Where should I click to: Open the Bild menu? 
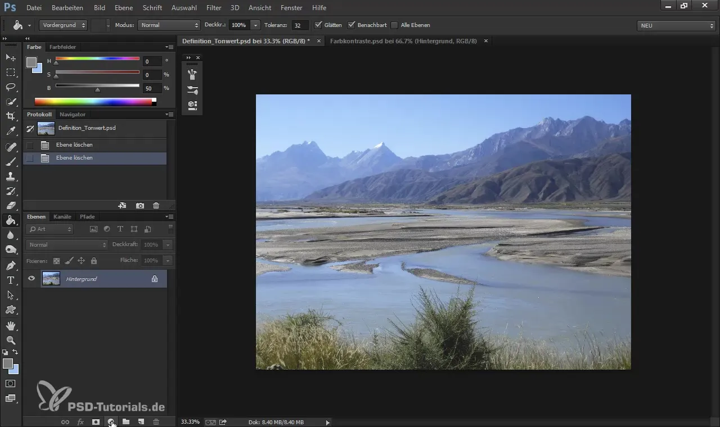tap(100, 8)
